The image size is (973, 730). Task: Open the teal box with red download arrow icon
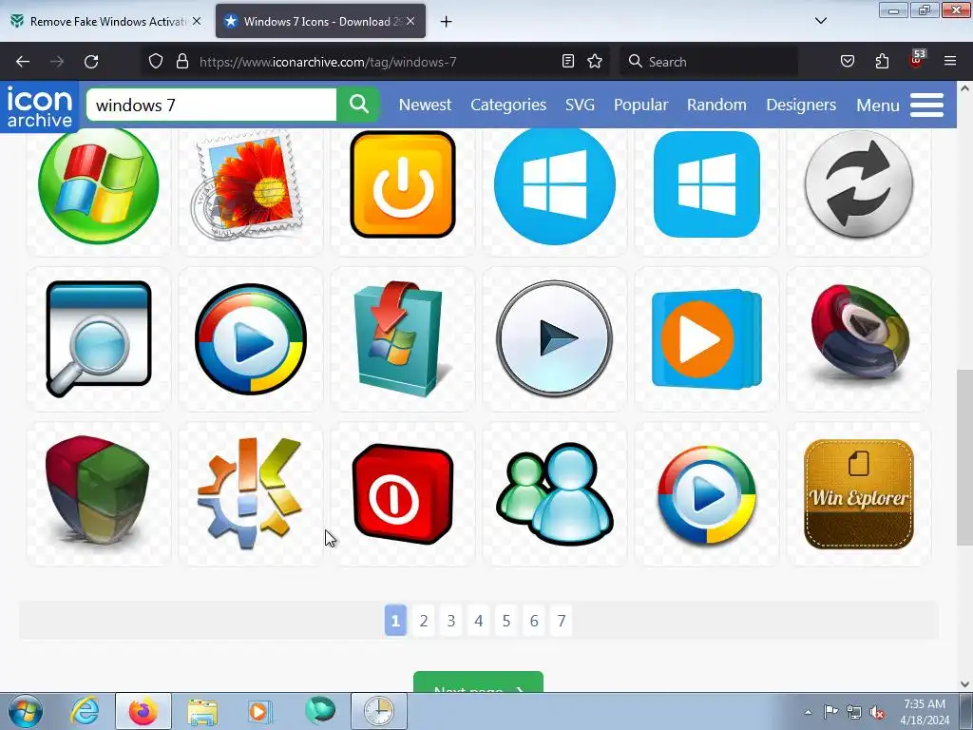(403, 339)
